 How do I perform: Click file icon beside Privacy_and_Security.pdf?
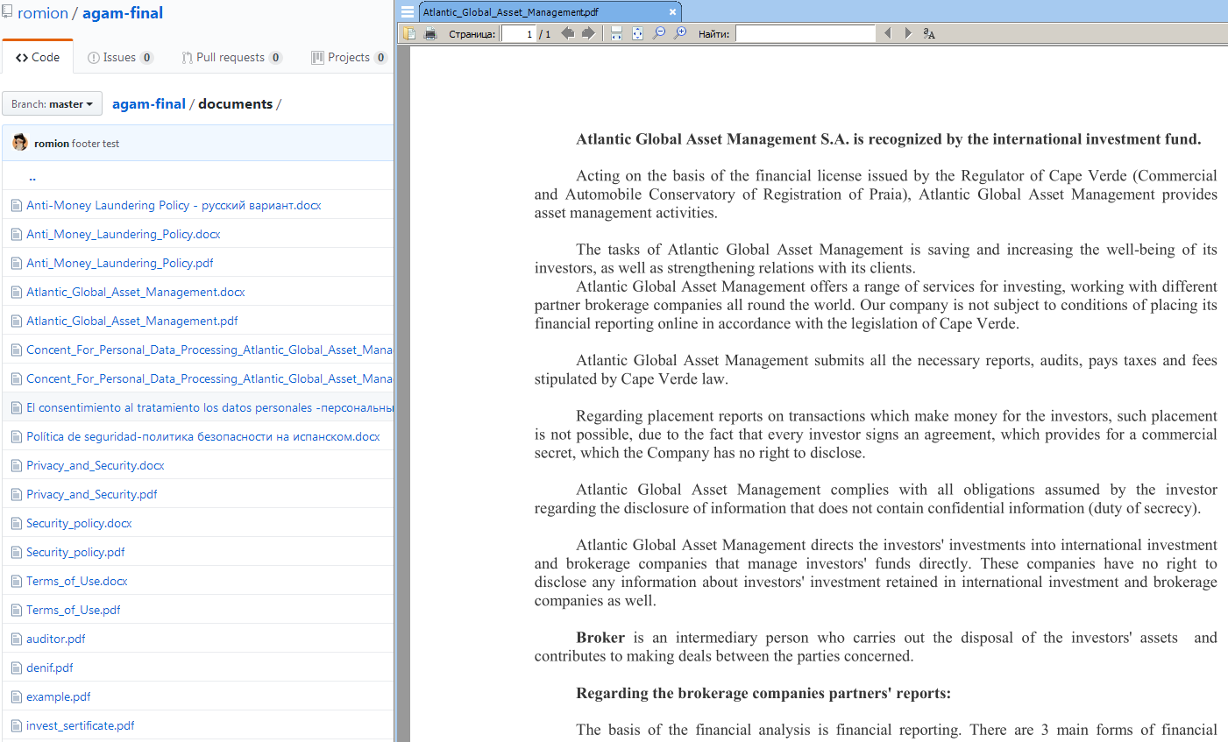tap(16, 494)
